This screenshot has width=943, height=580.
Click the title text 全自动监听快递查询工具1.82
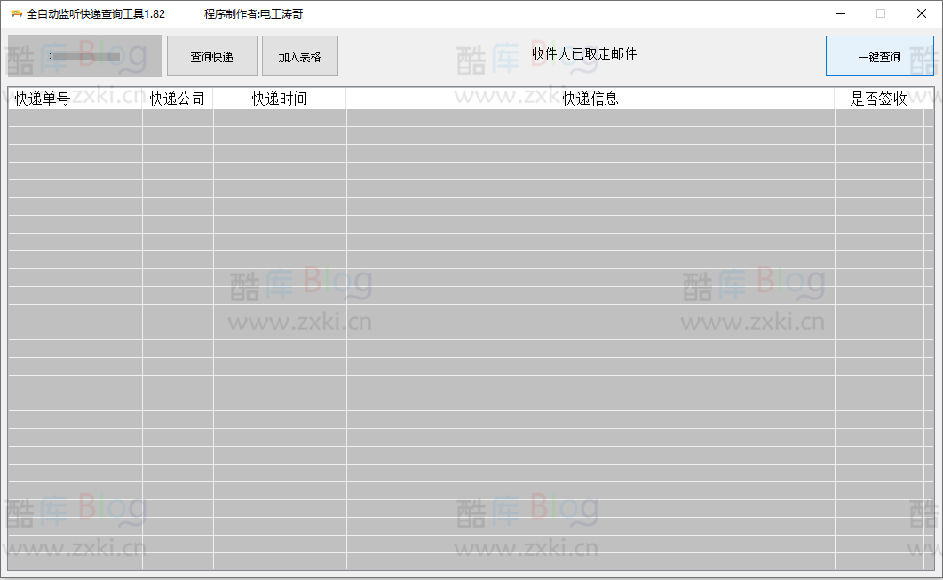pos(93,13)
